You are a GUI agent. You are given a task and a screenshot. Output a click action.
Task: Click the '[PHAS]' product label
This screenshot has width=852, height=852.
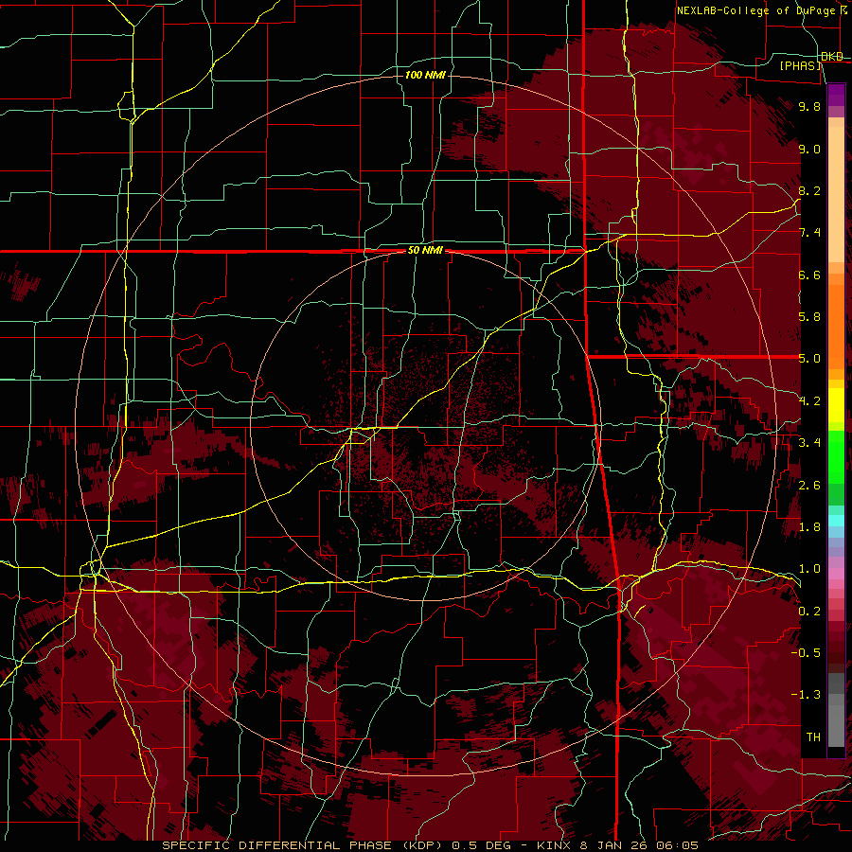[x=800, y=65]
